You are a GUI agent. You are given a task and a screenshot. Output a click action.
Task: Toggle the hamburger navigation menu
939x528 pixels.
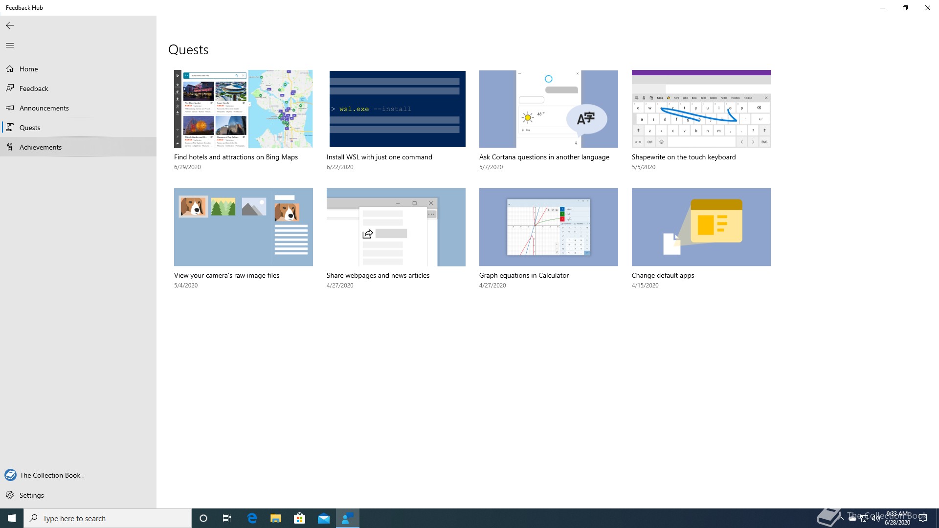click(x=10, y=45)
